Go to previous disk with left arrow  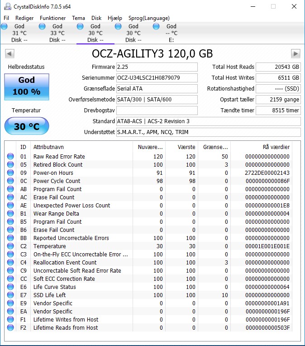pyautogui.click(x=10, y=53)
